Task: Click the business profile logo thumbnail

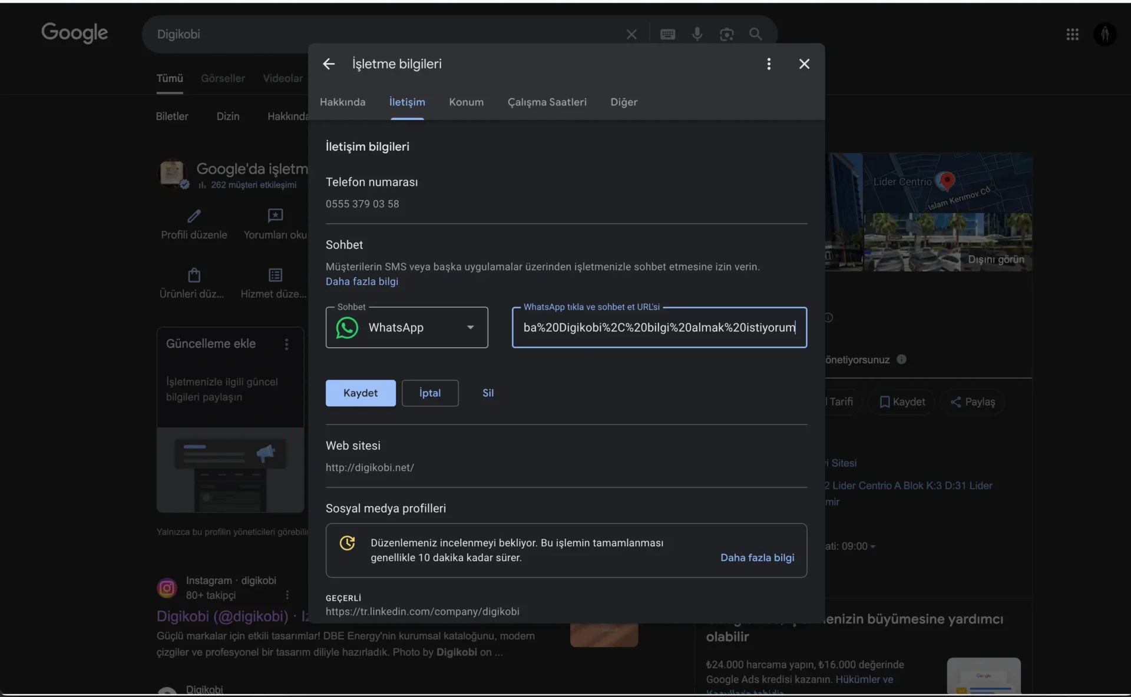Action: coord(171,173)
